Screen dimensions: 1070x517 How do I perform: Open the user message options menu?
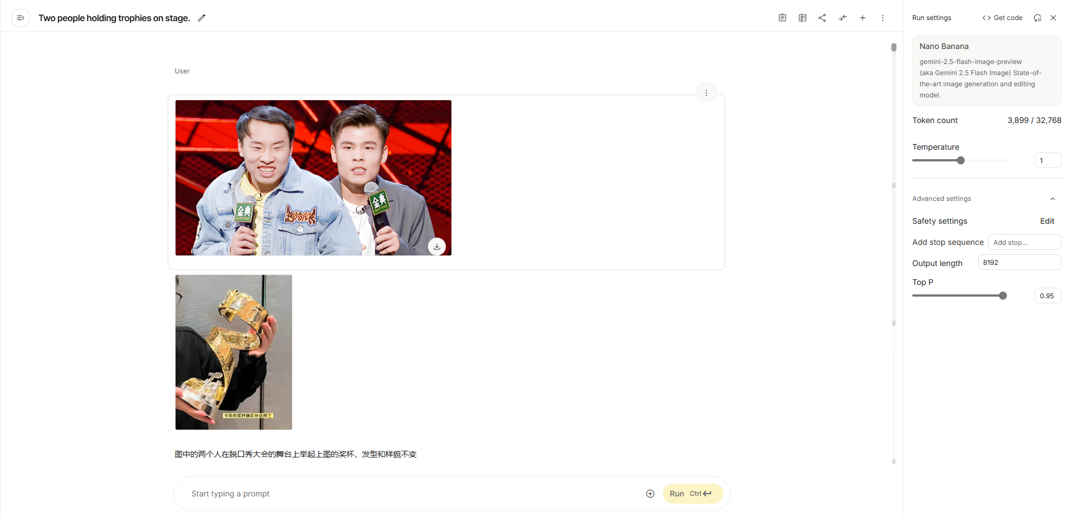pyautogui.click(x=707, y=93)
